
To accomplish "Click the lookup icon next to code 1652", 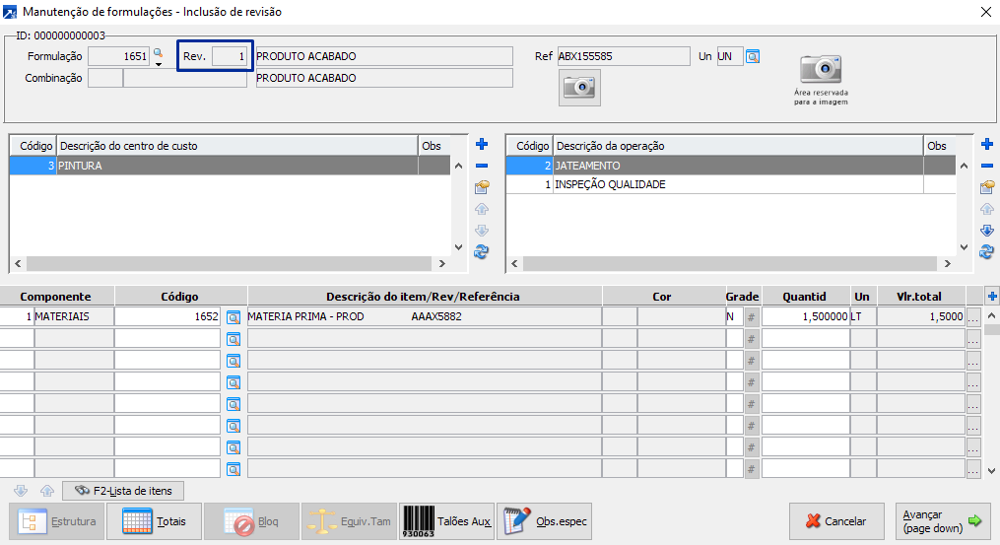I will coord(233,317).
